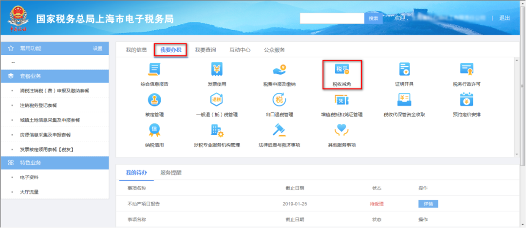Click the 退出 logout link

(505, 18)
